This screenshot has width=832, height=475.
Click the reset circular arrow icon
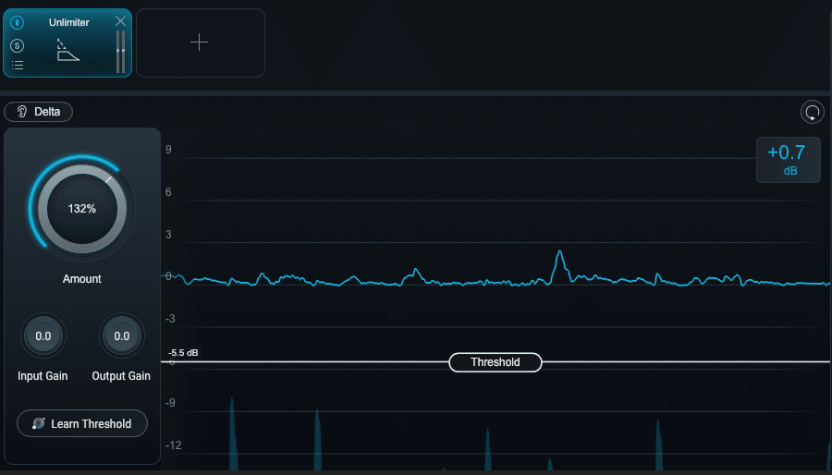[x=811, y=113]
